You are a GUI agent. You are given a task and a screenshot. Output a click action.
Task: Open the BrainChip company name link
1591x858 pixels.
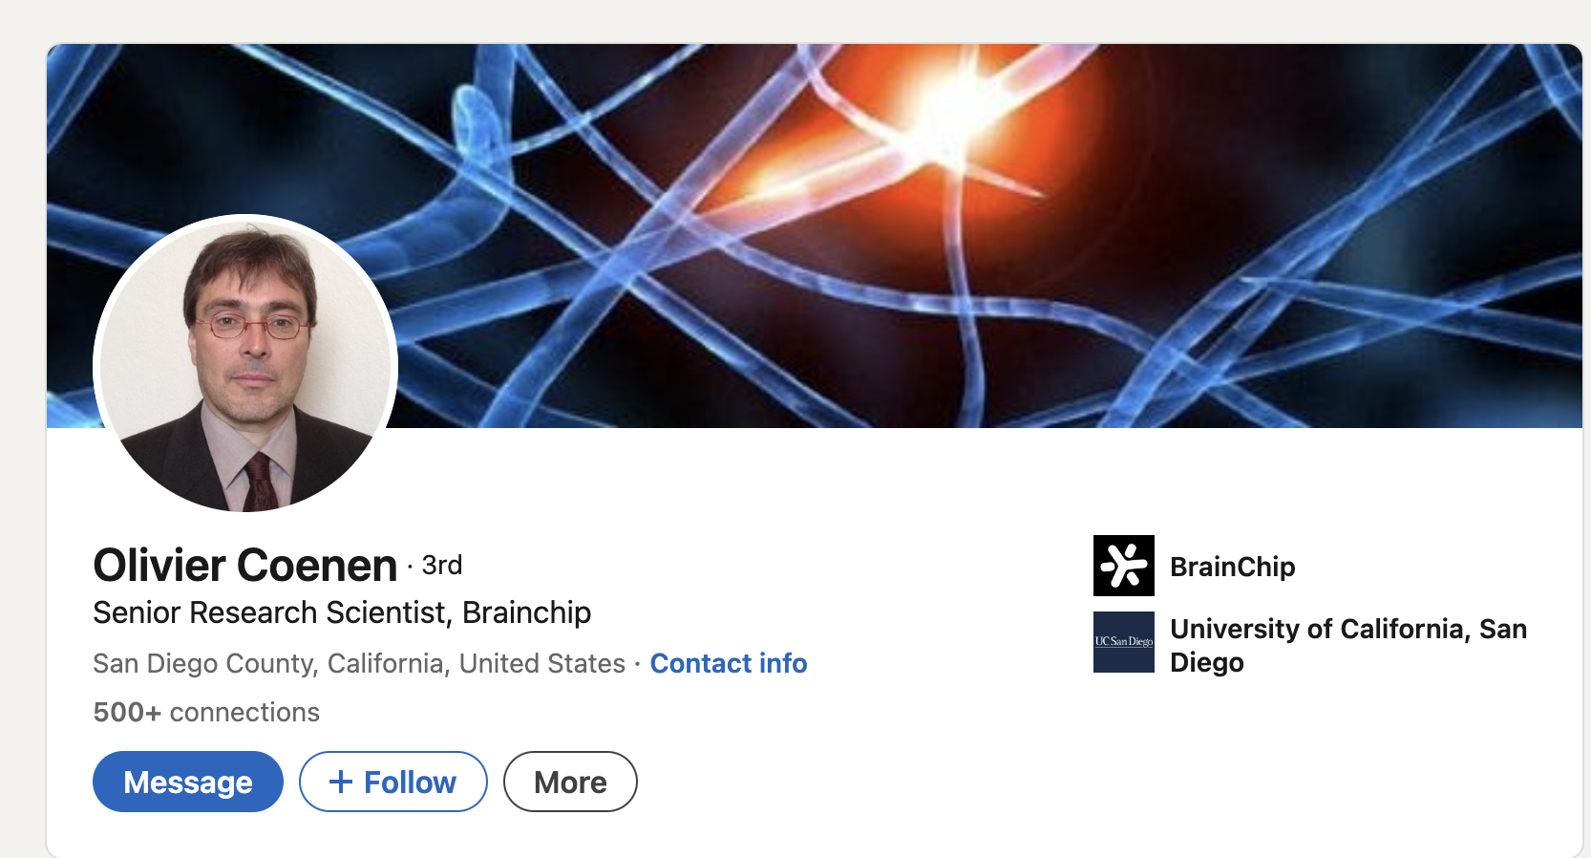tap(1232, 567)
